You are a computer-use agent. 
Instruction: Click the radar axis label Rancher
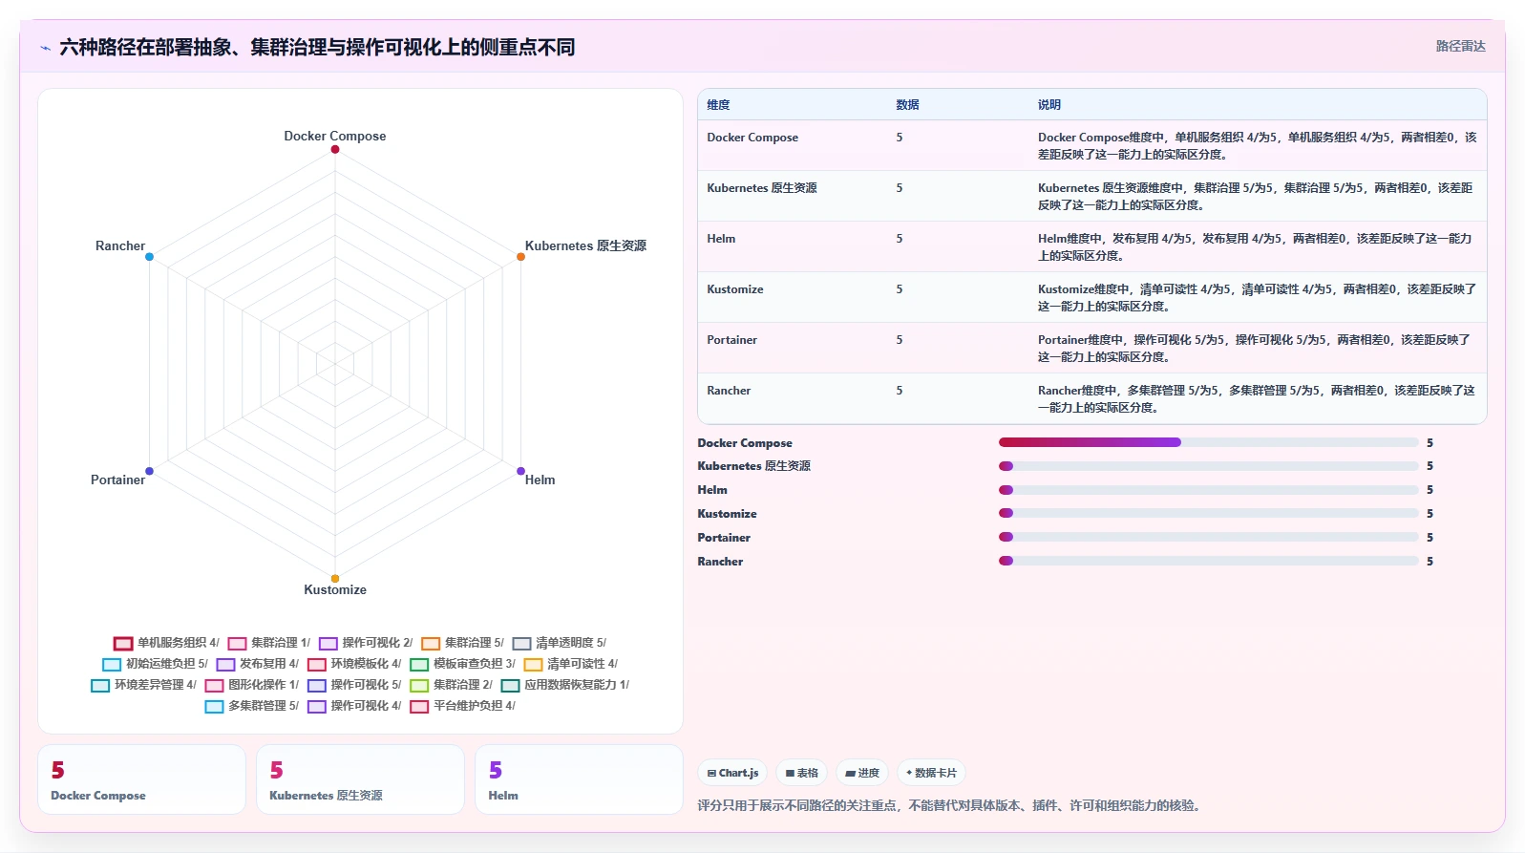coord(120,246)
